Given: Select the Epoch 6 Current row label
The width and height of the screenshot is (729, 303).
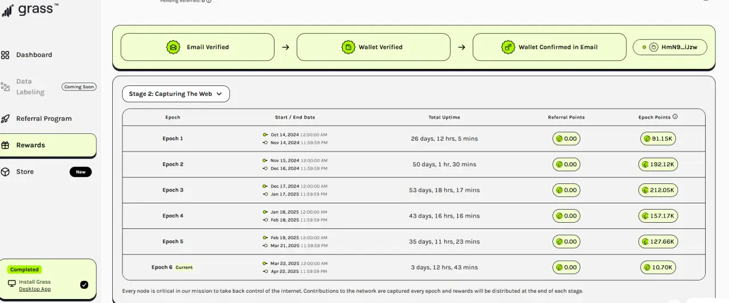Looking at the screenshot, I should tap(172, 267).
